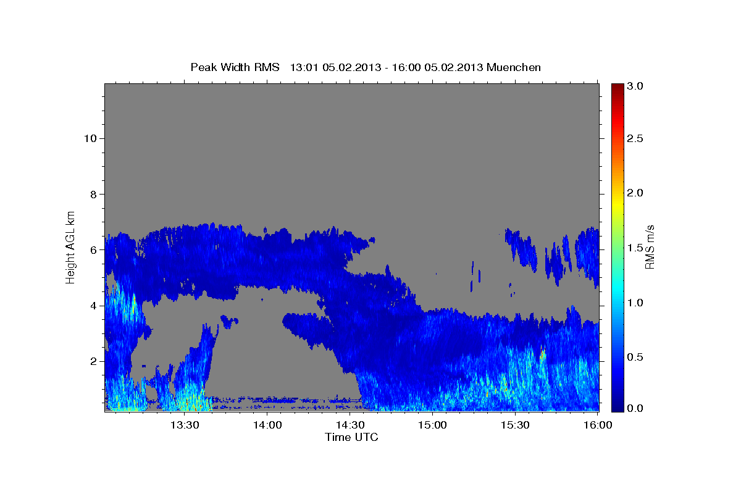This screenshot has height=494, width=741.
Task: Click the 14:00 time tick label
Action: tap(267, 425)
